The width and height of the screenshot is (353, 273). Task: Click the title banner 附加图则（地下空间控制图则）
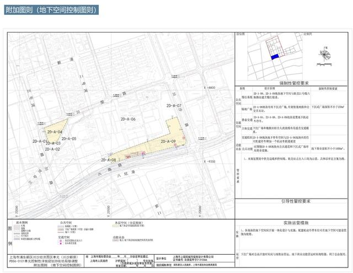[51, 10]
